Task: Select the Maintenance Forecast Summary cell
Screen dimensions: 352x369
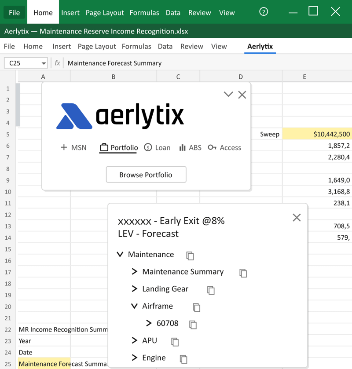Action: click(44, 364)
